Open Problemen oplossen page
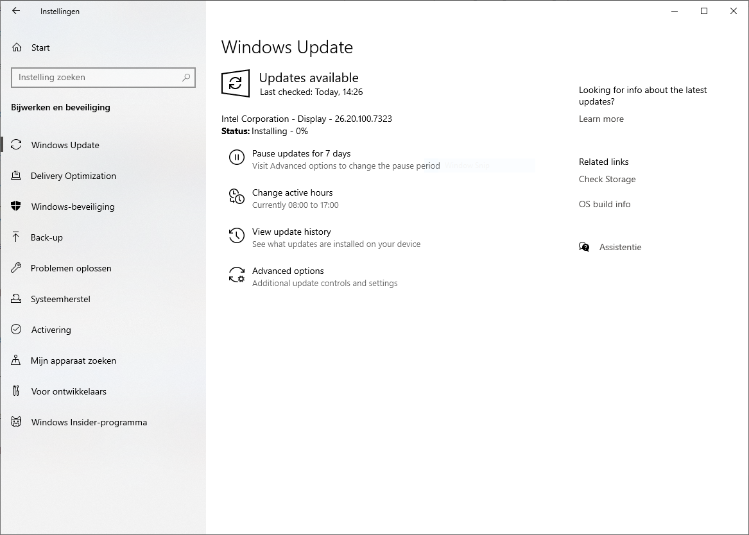The width and height of the screenshot is (749, 535). click(103, 267)
